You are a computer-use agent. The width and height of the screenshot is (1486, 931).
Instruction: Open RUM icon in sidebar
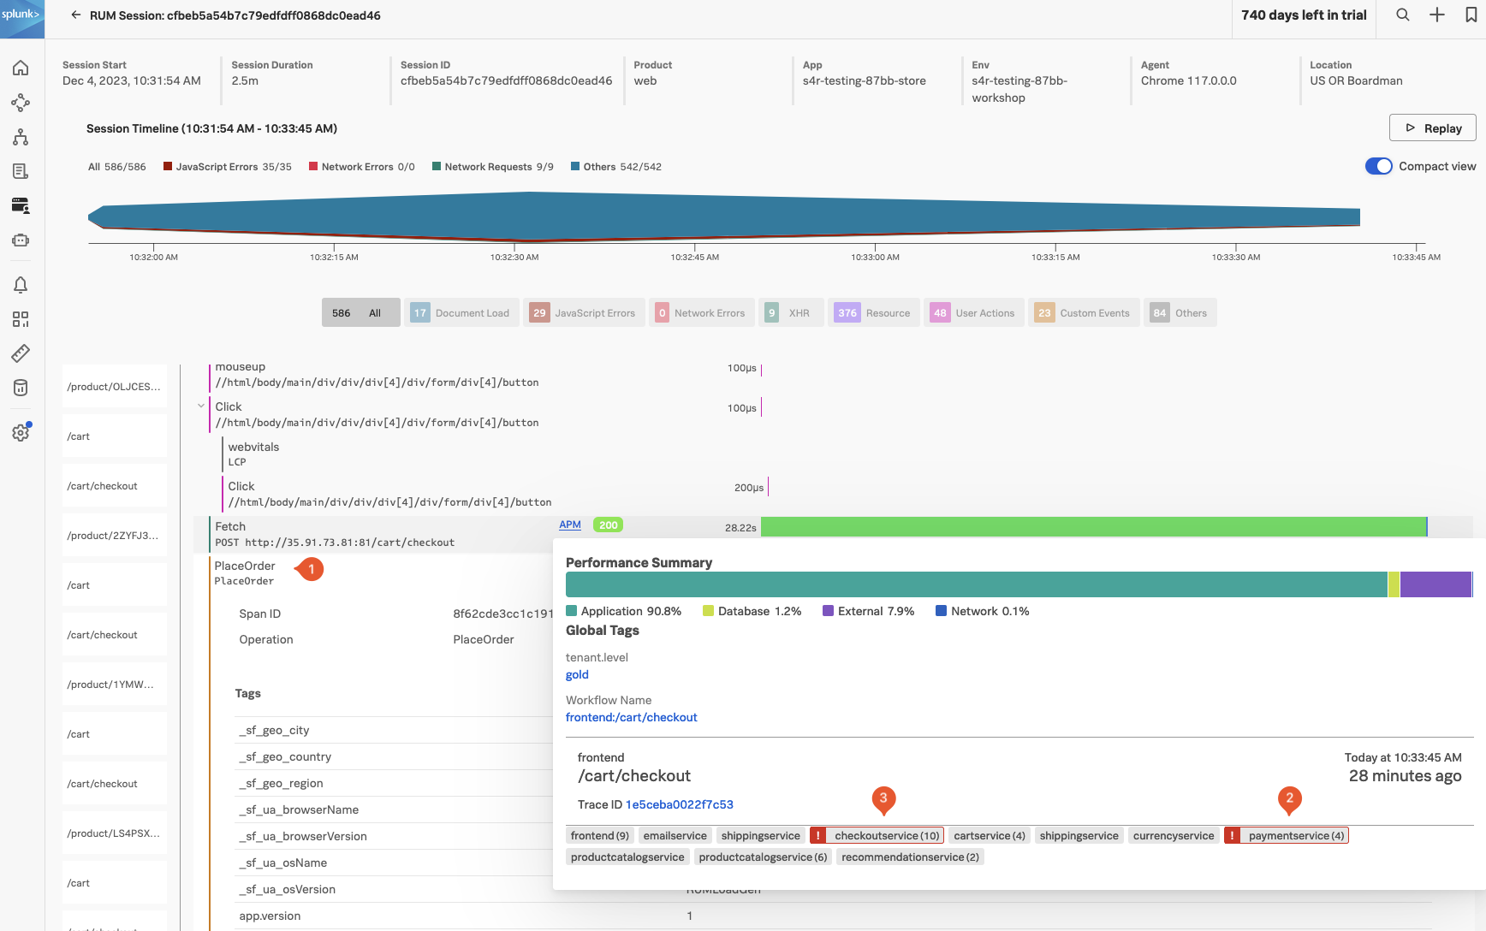[21, 205]
